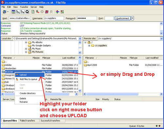The image size is (164, 129).
Task: Sort local files by Filename header
Action: pyautogui.click(x=13, y=58)
